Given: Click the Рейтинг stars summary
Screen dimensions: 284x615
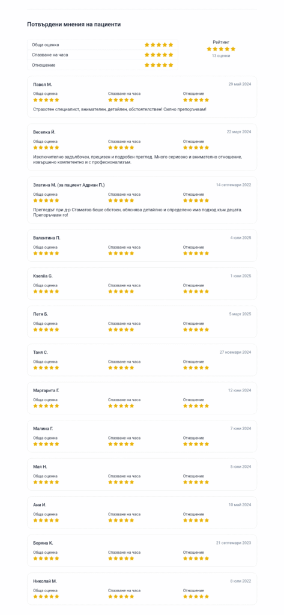Looking at the screenshot, I should coord(221,49).
